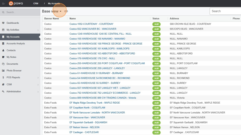The width and height of the screenshot is (241, 135).
Task: Click Extra Foods banner in EF Castlegar row
Action: click(50, 132)
